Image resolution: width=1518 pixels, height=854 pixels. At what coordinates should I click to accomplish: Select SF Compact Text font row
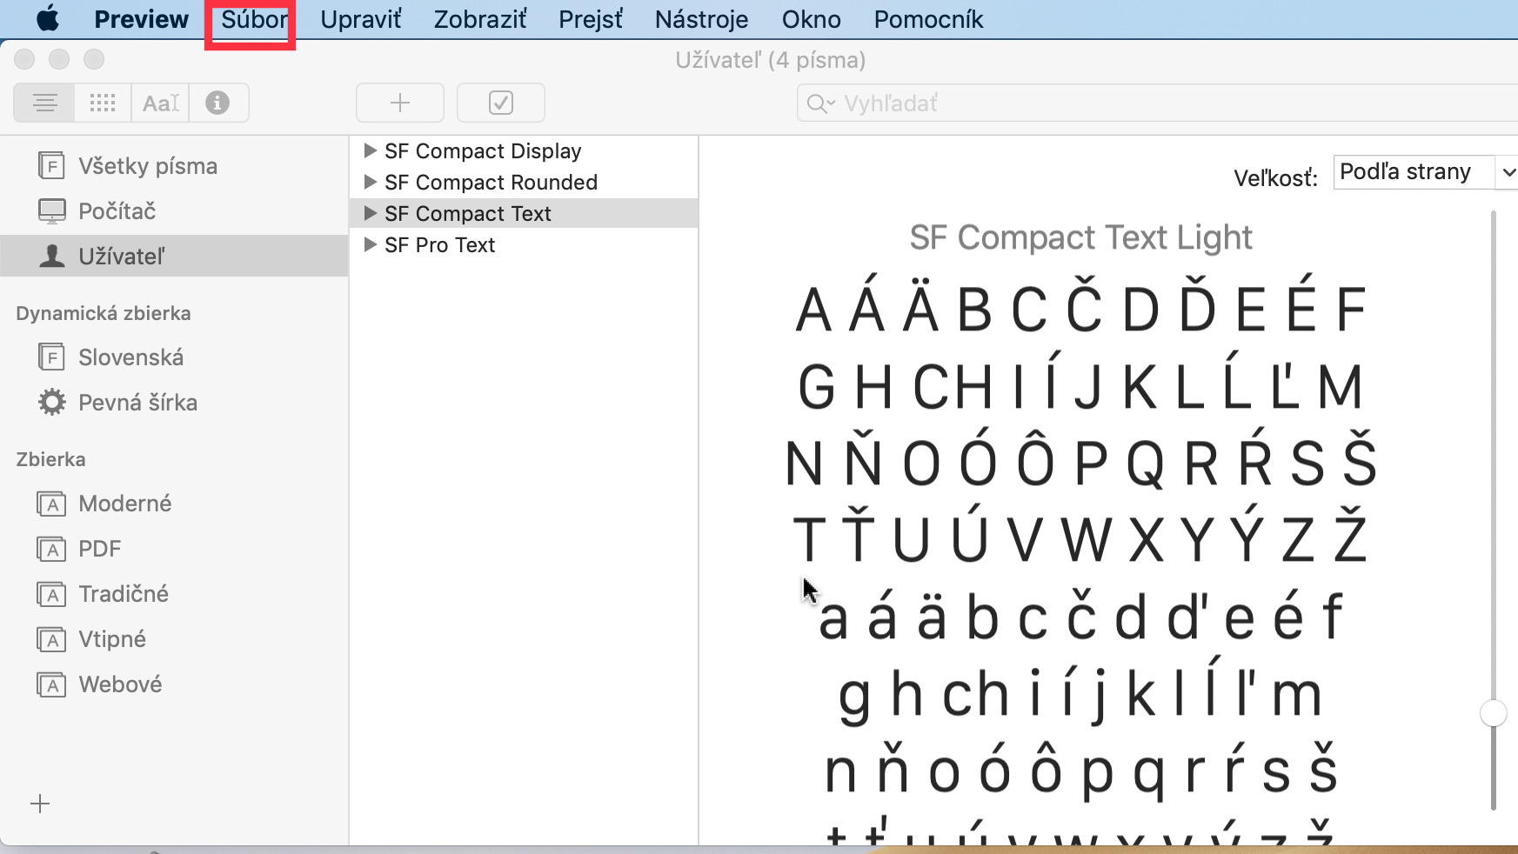click(x=524, y=213)
